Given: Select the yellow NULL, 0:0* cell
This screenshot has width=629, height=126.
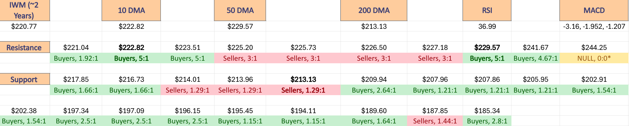Looking at the screenshot, I should pyautogui.click(x=594, y=58).
